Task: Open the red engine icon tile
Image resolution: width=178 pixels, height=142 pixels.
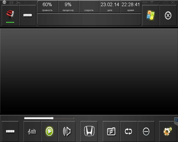Action: click(10, 16)
